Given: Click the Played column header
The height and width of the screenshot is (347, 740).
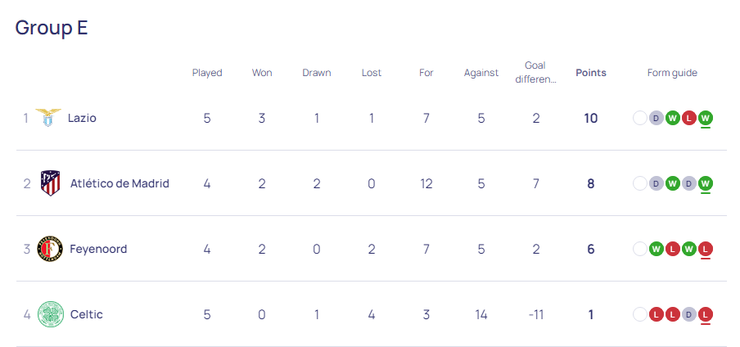Looking at the screenshot, I should [207, 73].
